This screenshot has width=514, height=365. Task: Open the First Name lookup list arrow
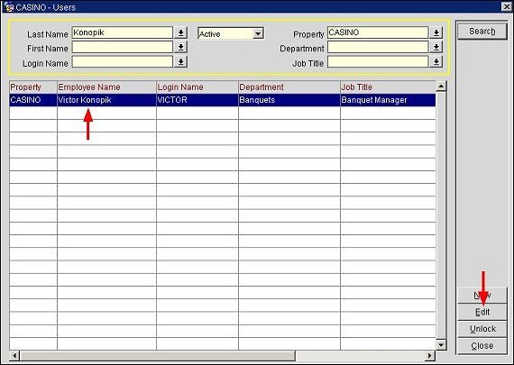click(x=180, y=47)
